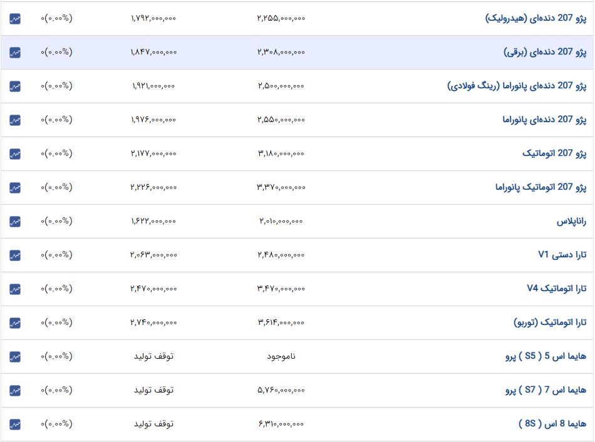This screenshot has height=442, width=595.
Task: Open chart icon for پژو 207 اتوماتیک row
Action: click(15, 153)
